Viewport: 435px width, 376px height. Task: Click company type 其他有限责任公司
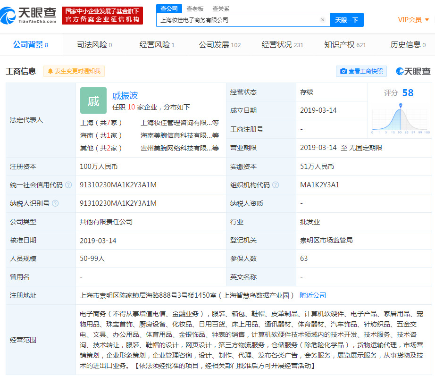tap(106, 222)
